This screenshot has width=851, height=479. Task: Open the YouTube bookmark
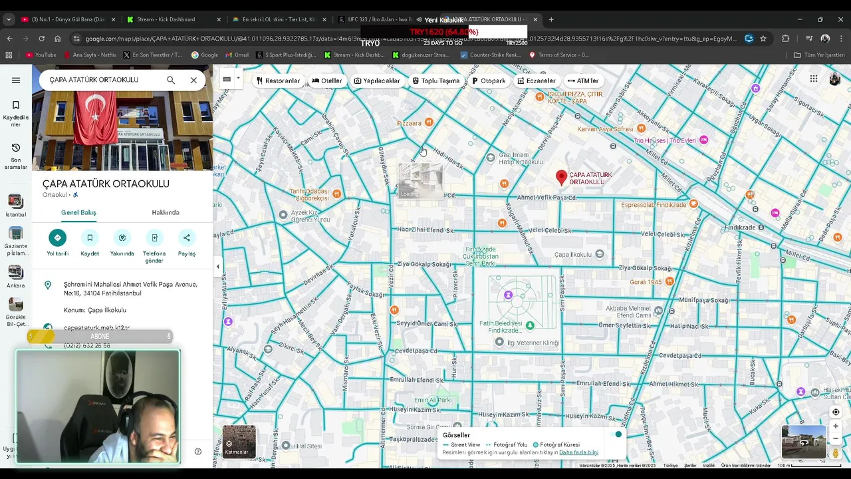coord(41,55)
